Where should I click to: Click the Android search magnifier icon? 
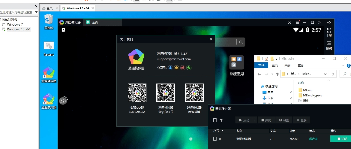(x=241, y=42)
